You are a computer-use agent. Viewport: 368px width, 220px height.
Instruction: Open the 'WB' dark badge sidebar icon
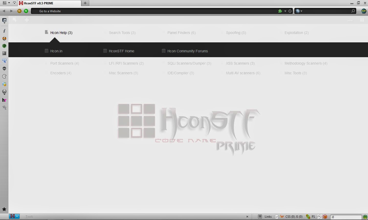point(4,69)
